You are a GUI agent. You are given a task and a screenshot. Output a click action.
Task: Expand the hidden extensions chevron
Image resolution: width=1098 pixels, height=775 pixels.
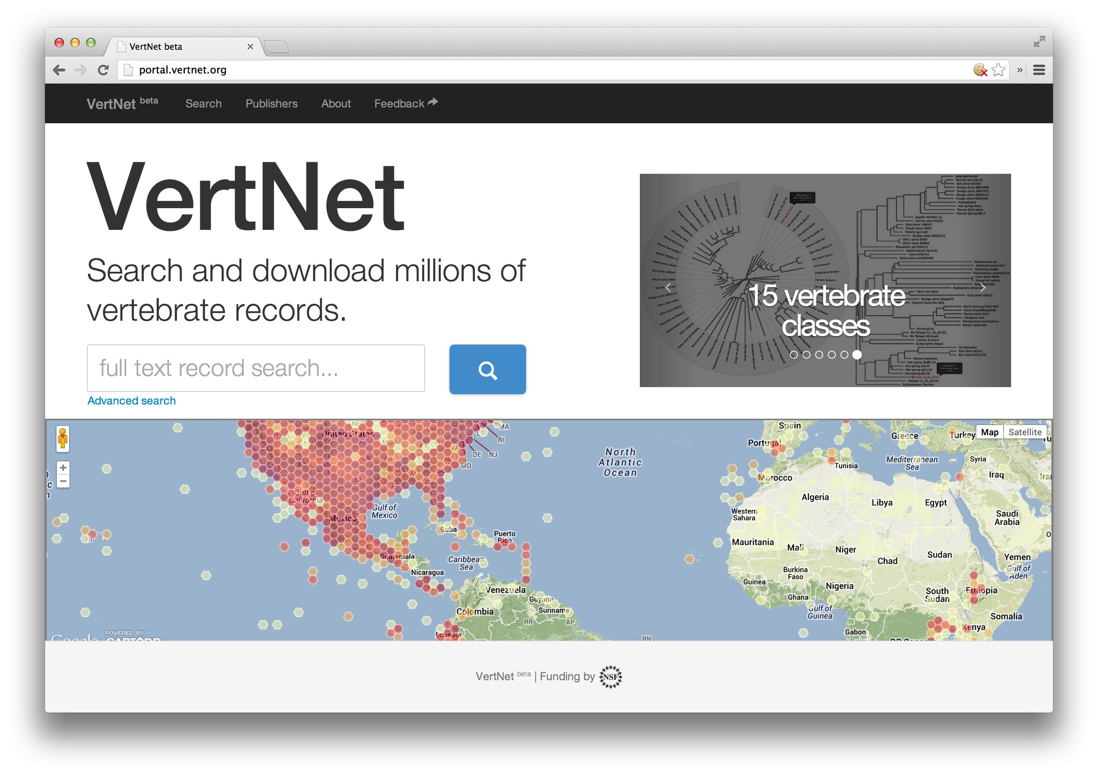point(1019,70)
